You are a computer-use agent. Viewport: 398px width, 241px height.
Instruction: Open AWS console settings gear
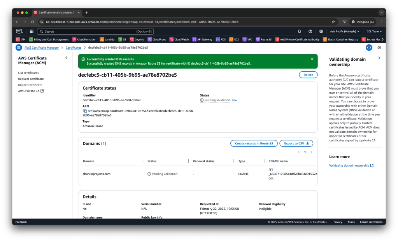pyautogui.click(x=321, y=31)
